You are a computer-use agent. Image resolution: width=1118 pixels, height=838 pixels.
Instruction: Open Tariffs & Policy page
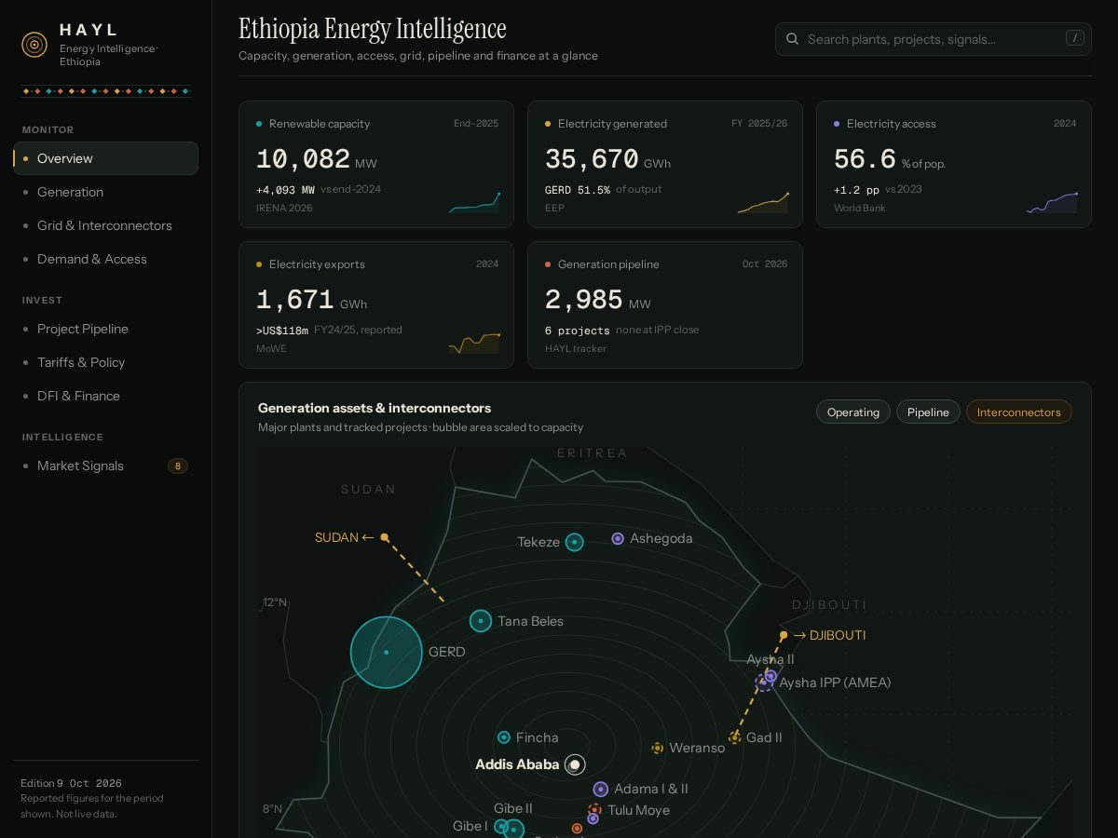click(105, 362)
